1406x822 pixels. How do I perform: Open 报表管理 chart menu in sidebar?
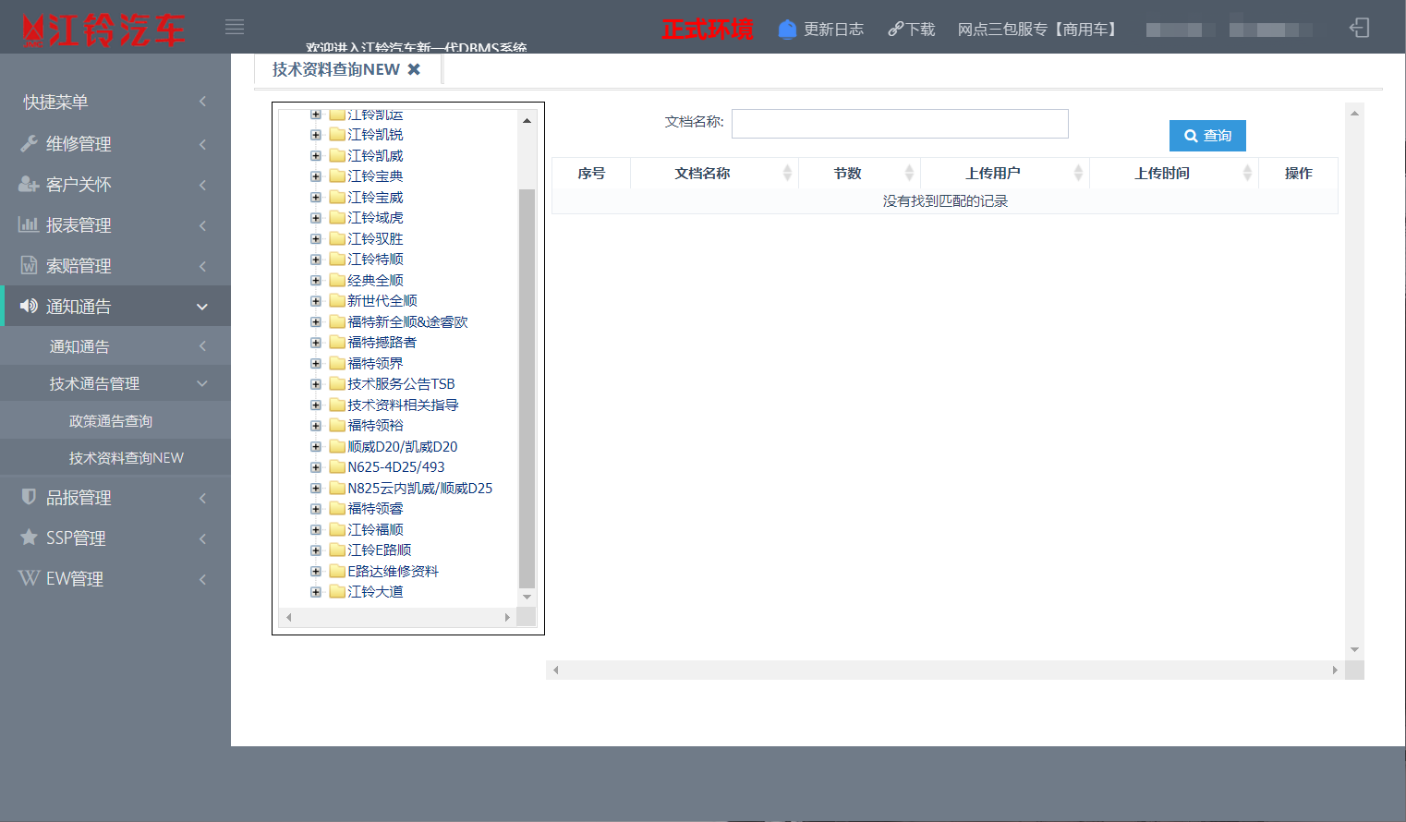[79, 225]
